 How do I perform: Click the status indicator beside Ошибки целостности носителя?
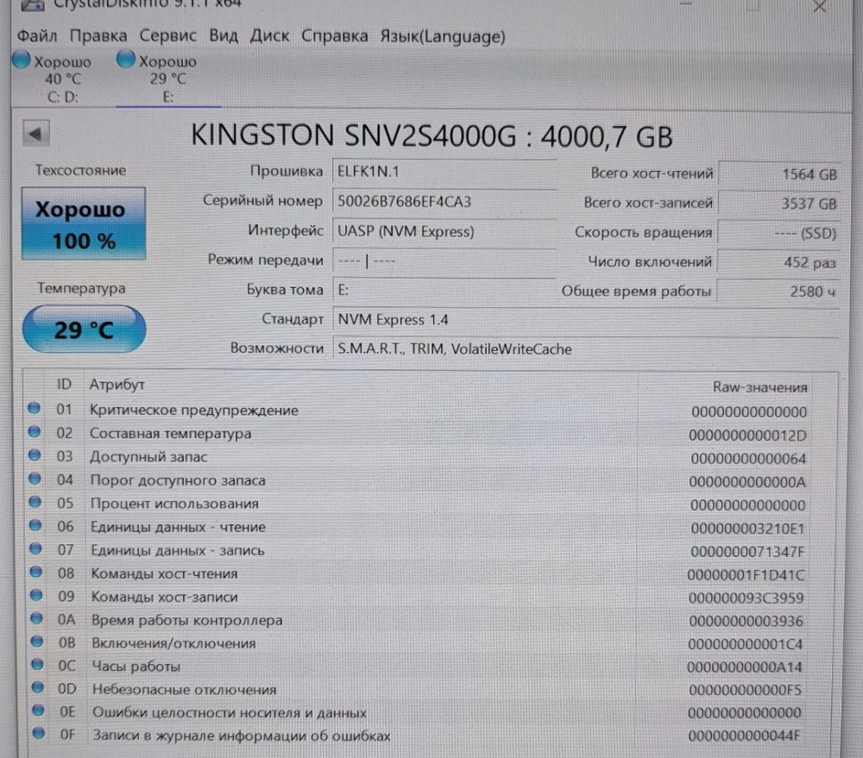coord(35,712)
